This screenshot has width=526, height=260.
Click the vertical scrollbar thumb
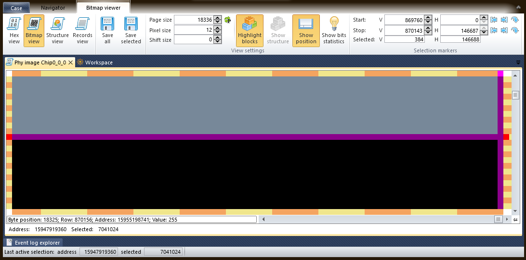[515, 96]
